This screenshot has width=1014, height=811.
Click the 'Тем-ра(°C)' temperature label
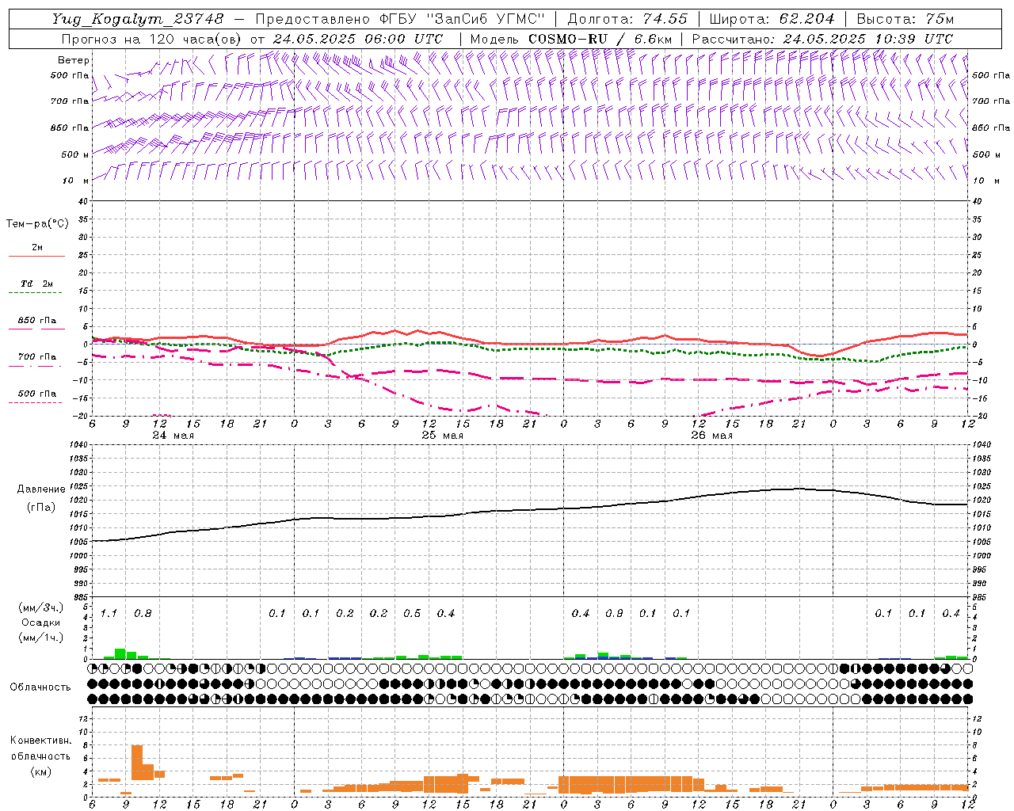point(37,224)
